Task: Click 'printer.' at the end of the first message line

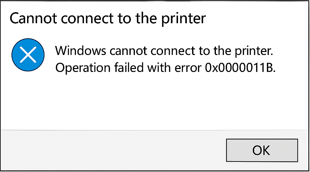Action: 254,51
